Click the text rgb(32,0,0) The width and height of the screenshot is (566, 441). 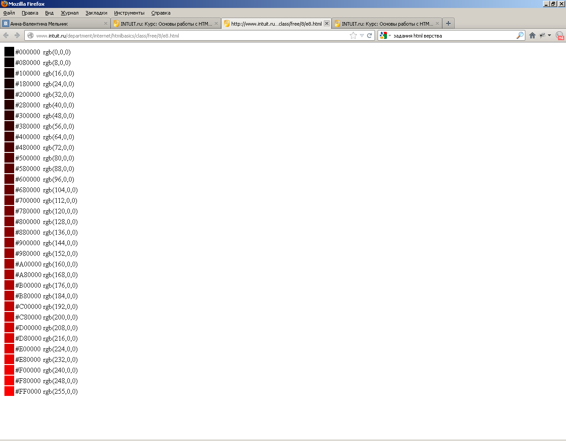tap(58, 95)
